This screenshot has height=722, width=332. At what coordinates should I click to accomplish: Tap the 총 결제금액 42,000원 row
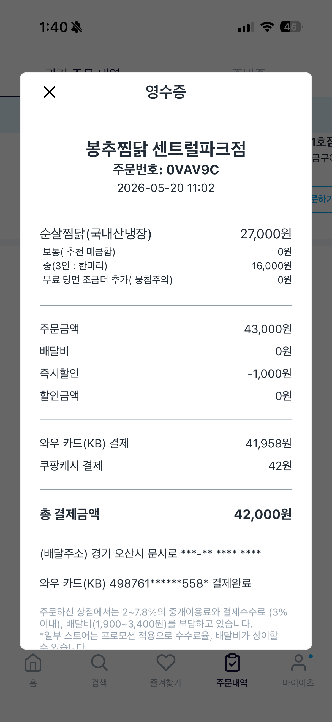click(166, 514)
